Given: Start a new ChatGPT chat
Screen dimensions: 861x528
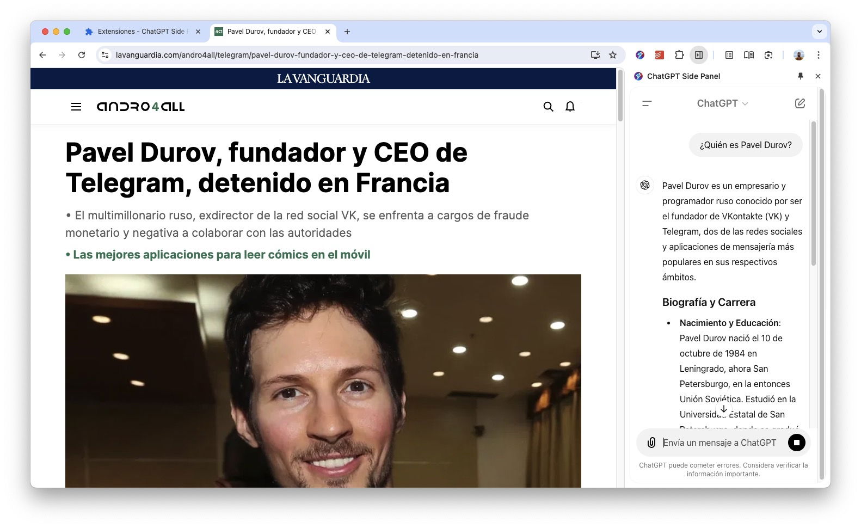Looking at the screenshot, I should coord(800,103).
